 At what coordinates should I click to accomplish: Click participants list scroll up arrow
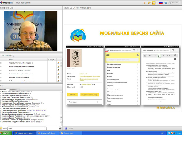pos(61,62)
